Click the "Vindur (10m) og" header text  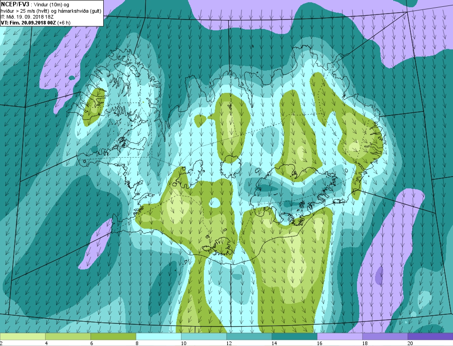point(52,5)
